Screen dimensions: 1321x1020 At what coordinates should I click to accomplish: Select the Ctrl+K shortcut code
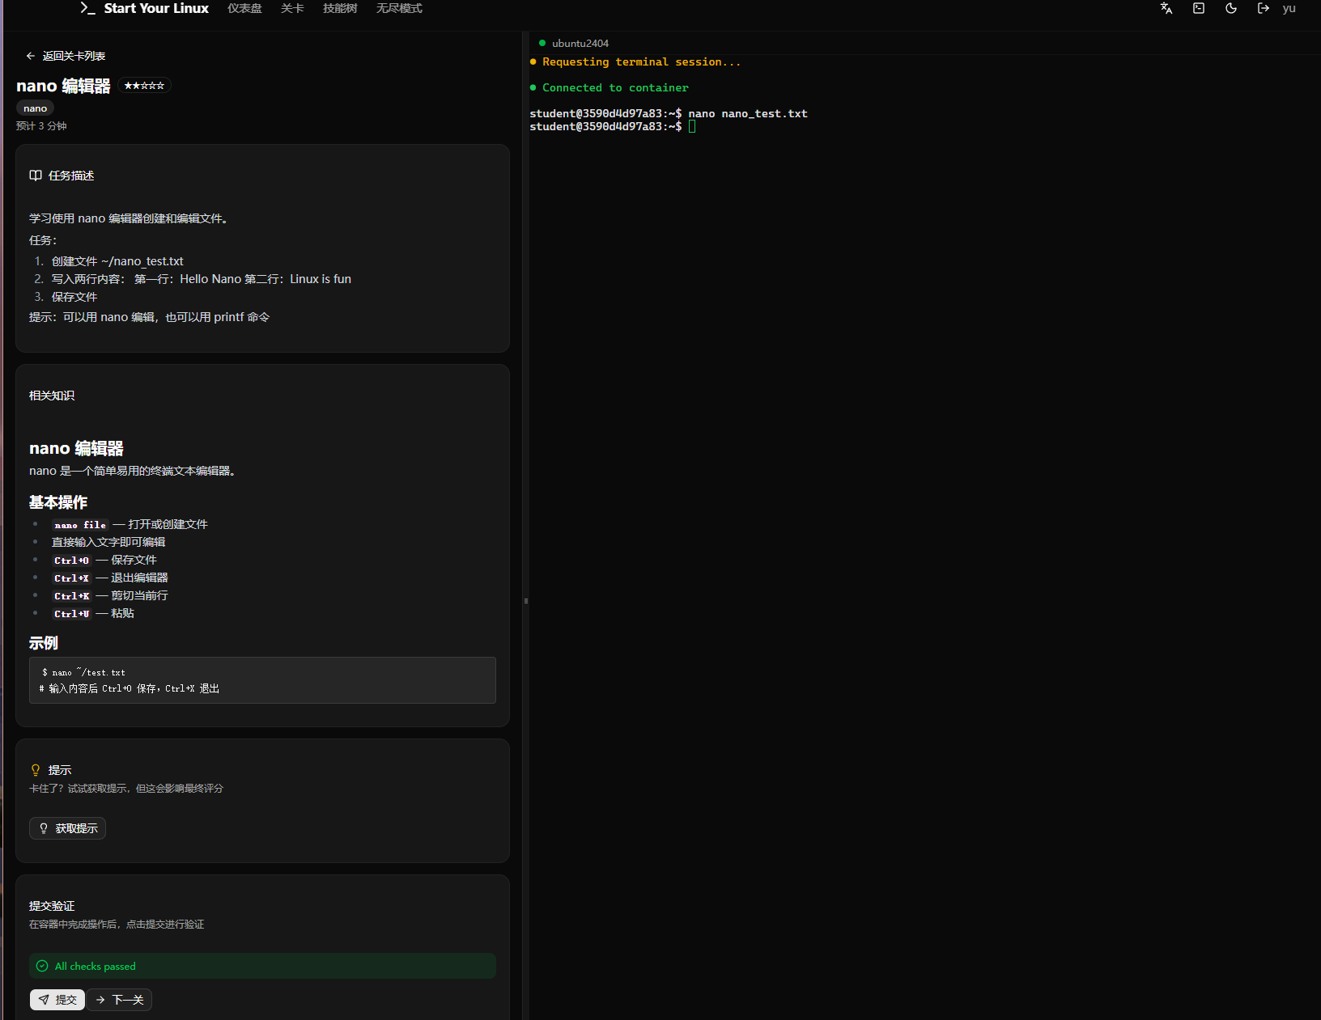72,596
